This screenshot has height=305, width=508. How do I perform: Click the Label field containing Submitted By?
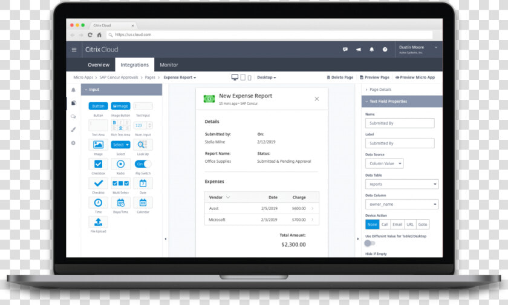[400, 143]
